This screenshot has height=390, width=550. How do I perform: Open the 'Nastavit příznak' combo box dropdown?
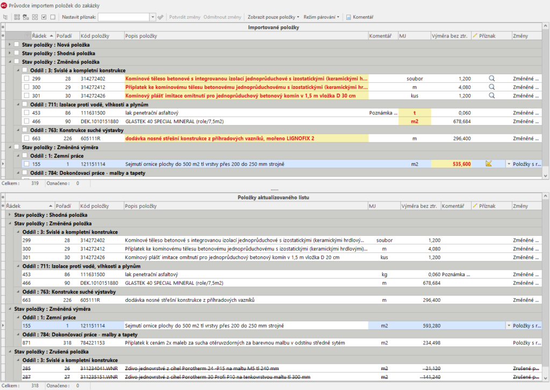[153, 17]
